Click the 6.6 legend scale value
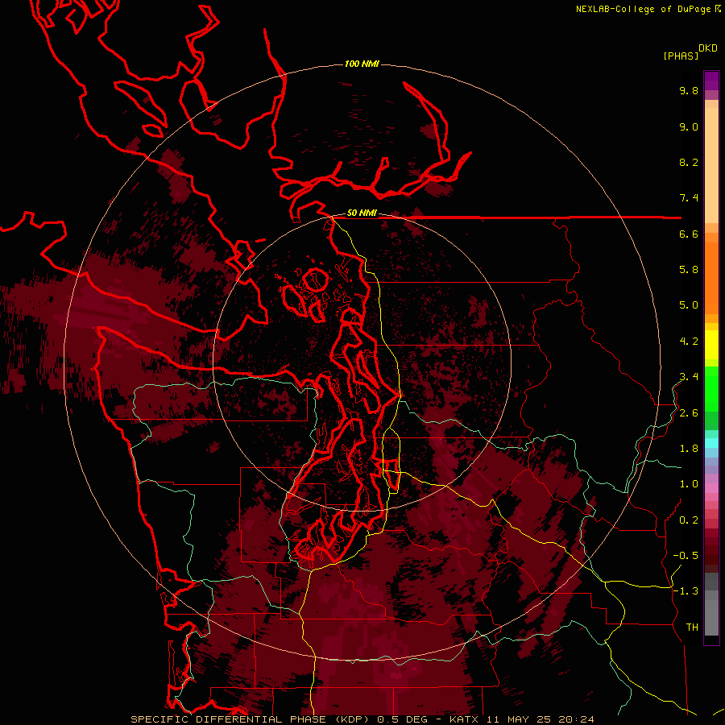The width and height of the screenshot is (725, 725). pyautogui.click(x=689, y=234)
